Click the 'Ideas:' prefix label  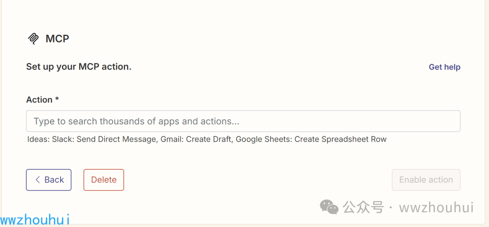(38, 139)
